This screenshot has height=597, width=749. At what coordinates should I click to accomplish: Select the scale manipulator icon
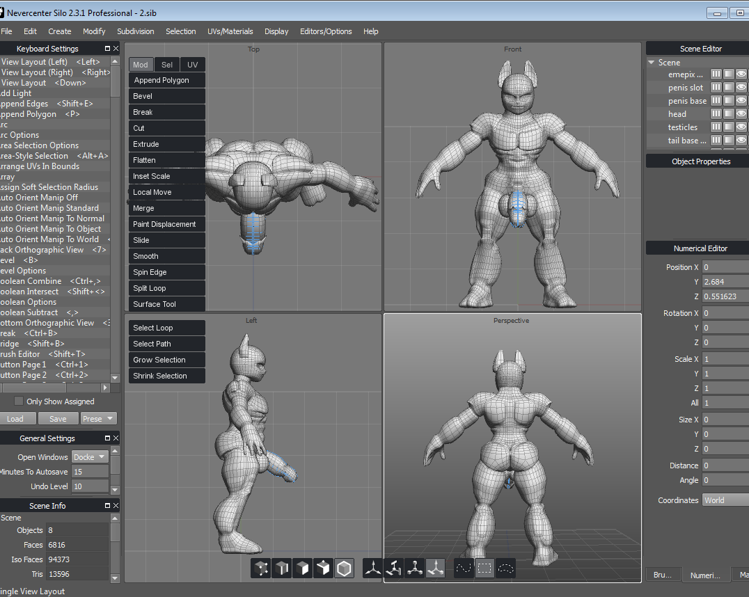click(415, 568)
